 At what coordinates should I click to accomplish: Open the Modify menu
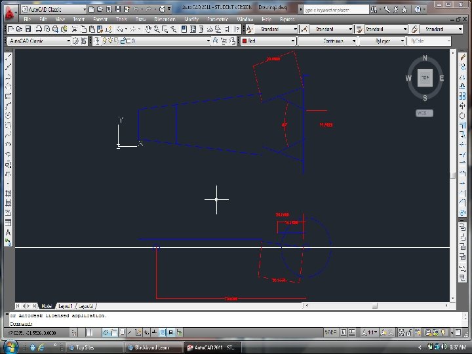tap(191, 19)
